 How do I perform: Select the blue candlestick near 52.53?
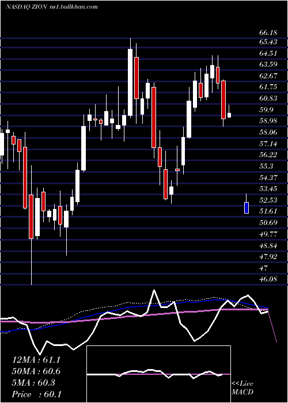[247, 208]
